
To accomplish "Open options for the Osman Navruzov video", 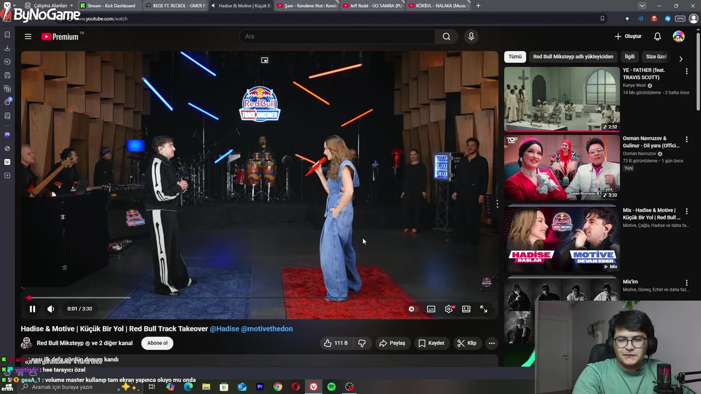I will 686,140.
